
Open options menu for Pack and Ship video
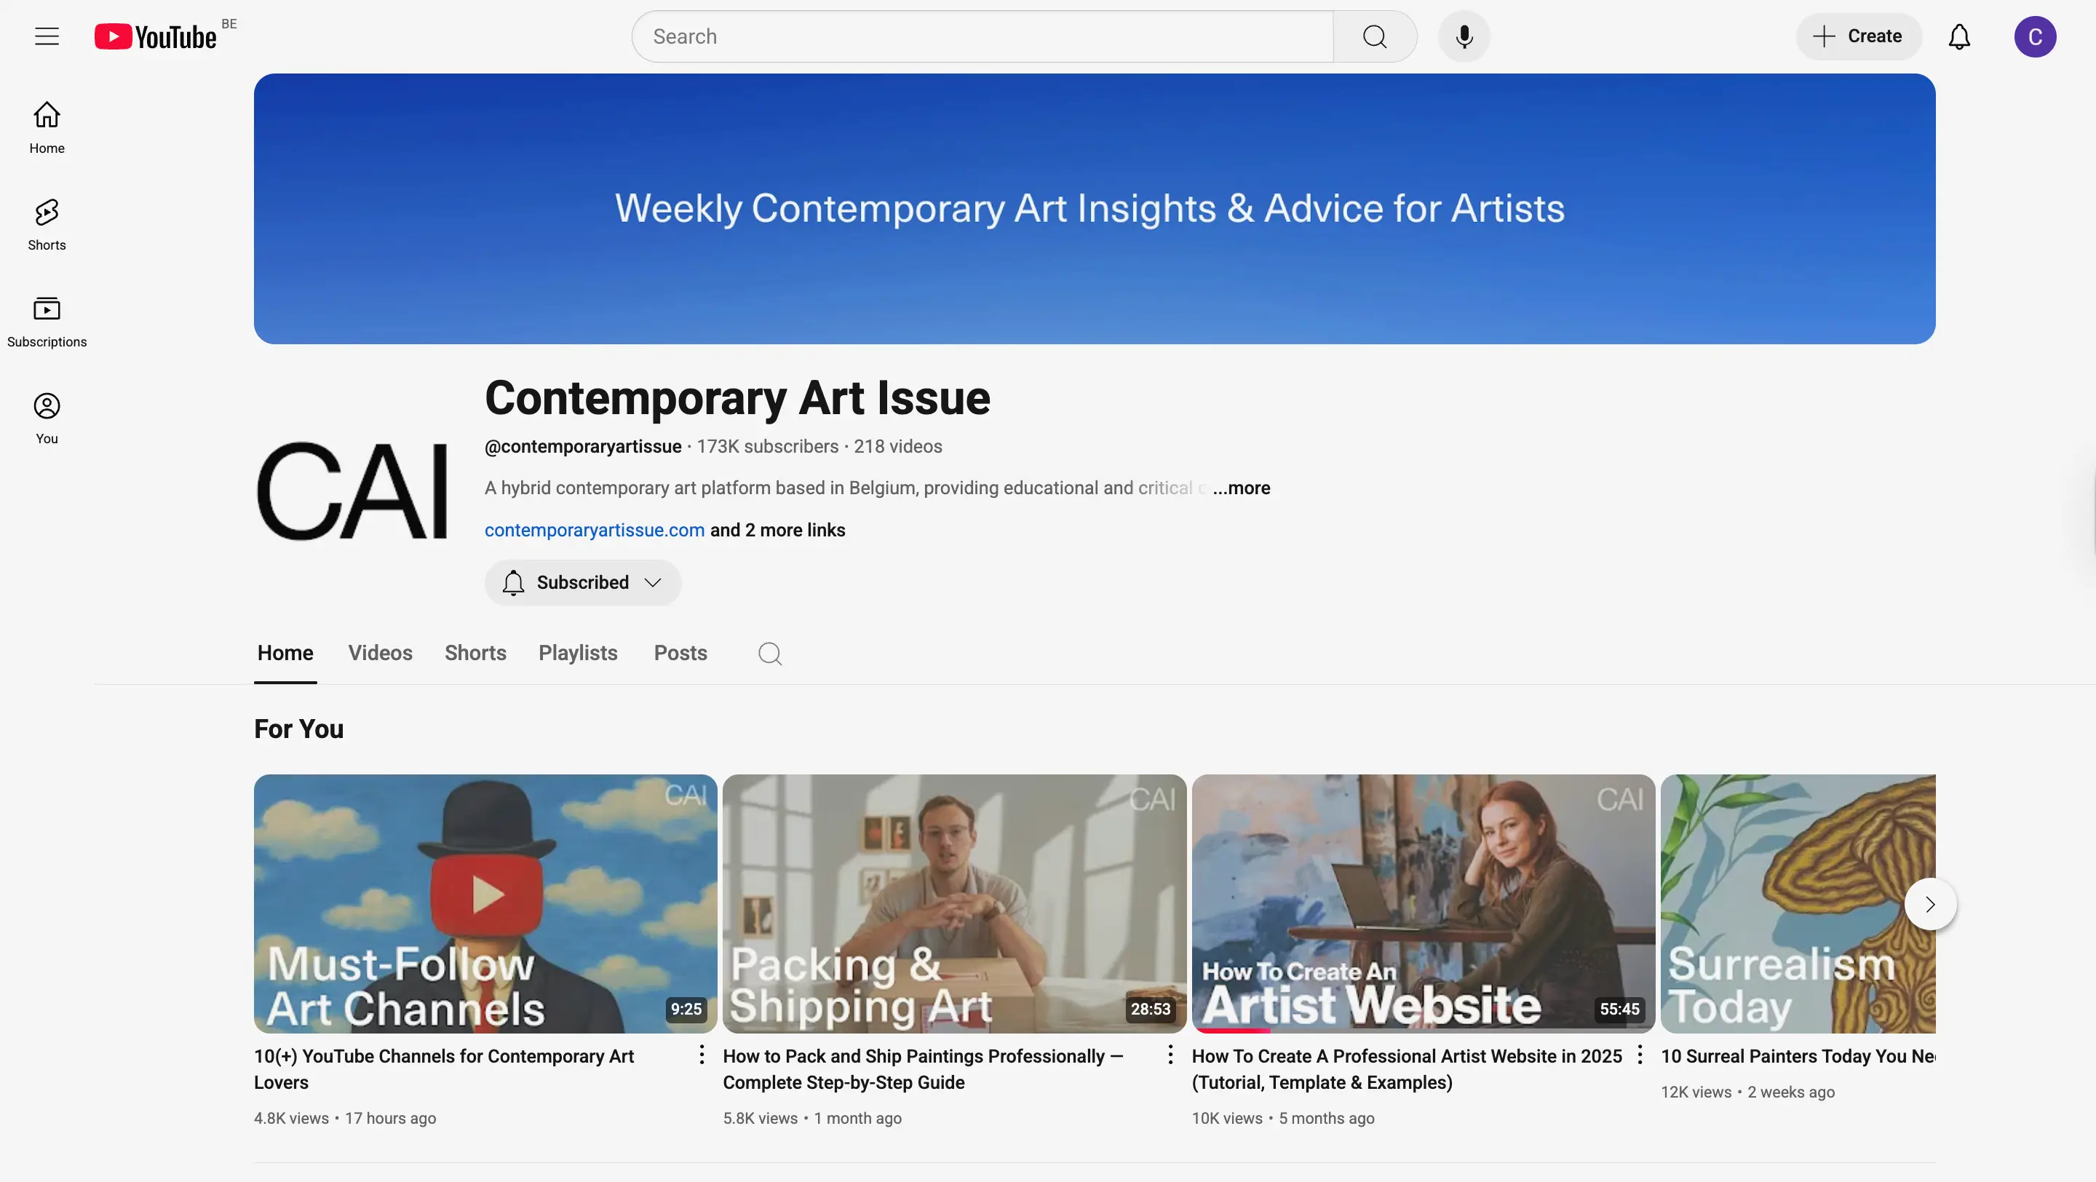(1170, 1055)
